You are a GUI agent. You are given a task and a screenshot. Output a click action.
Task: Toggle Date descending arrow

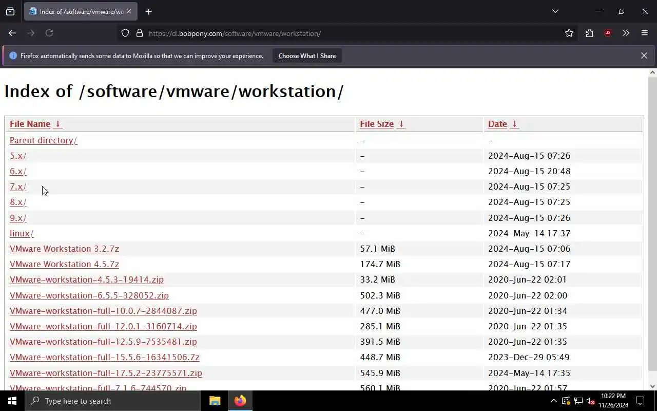(514, 124)
